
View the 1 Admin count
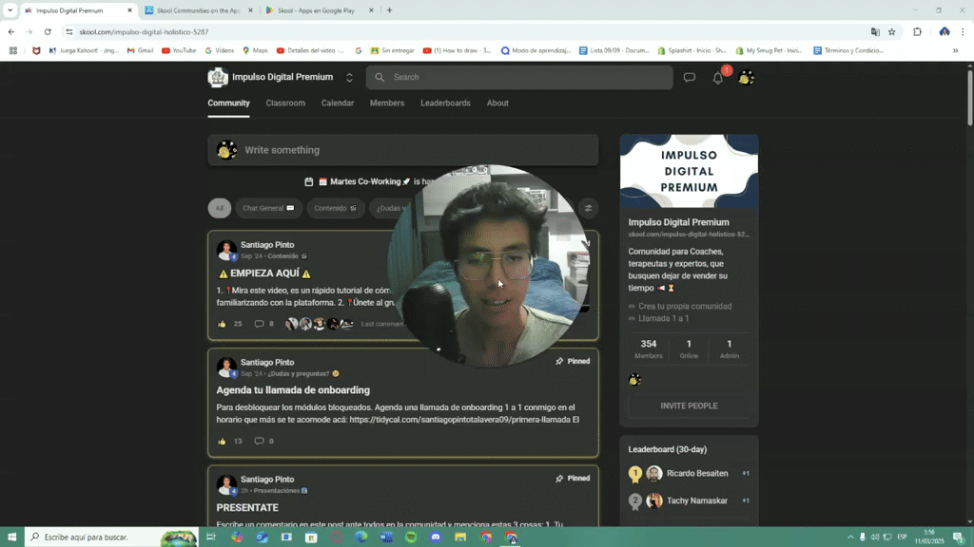[730, 349]
